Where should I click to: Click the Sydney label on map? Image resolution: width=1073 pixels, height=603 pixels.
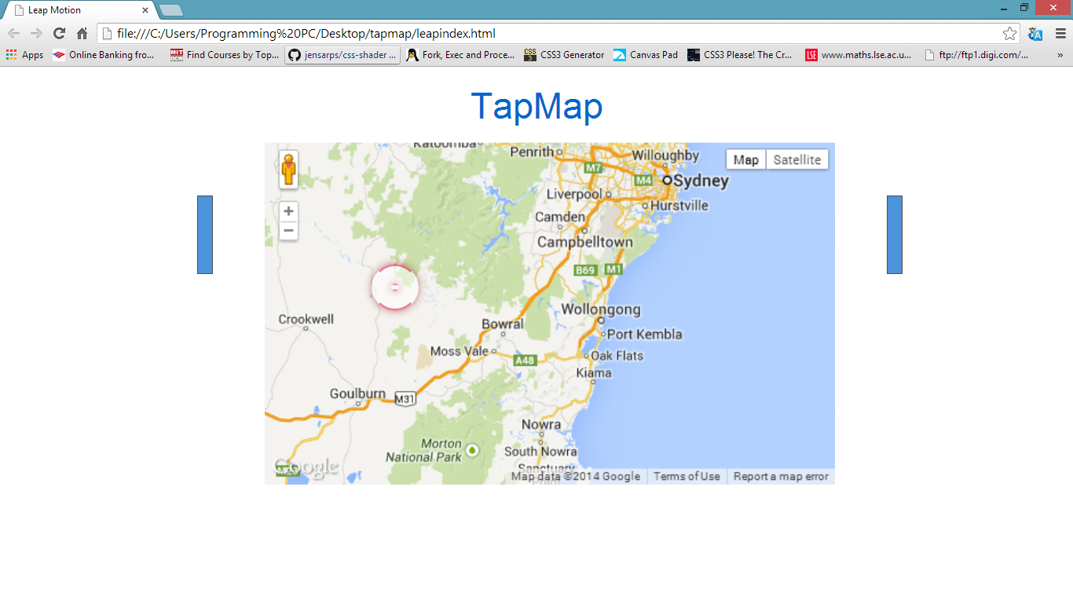pos(701,181)
